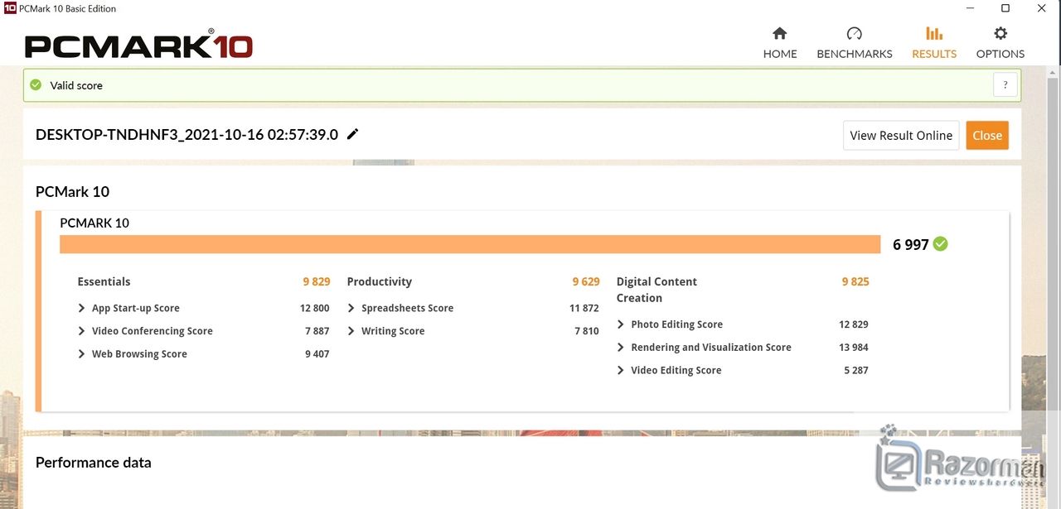Viewport: 1061px width, 509px height.
Task: Click View Result Online button
Action: coord(901,136)
